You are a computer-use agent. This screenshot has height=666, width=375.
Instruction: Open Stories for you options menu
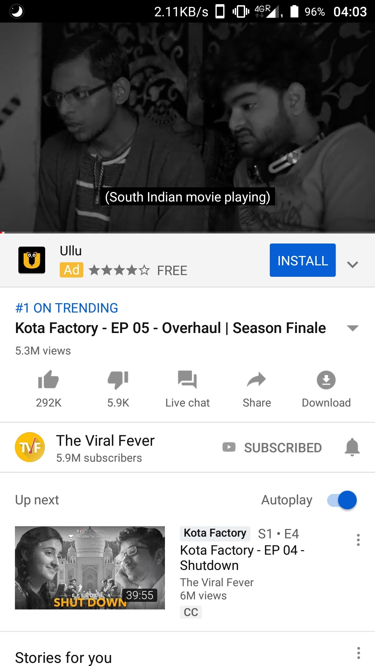click(358, 653)
